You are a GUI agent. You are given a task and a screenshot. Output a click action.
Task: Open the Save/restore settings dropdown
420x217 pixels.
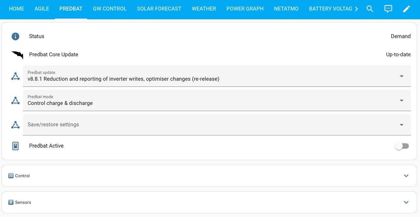[217, 125]
